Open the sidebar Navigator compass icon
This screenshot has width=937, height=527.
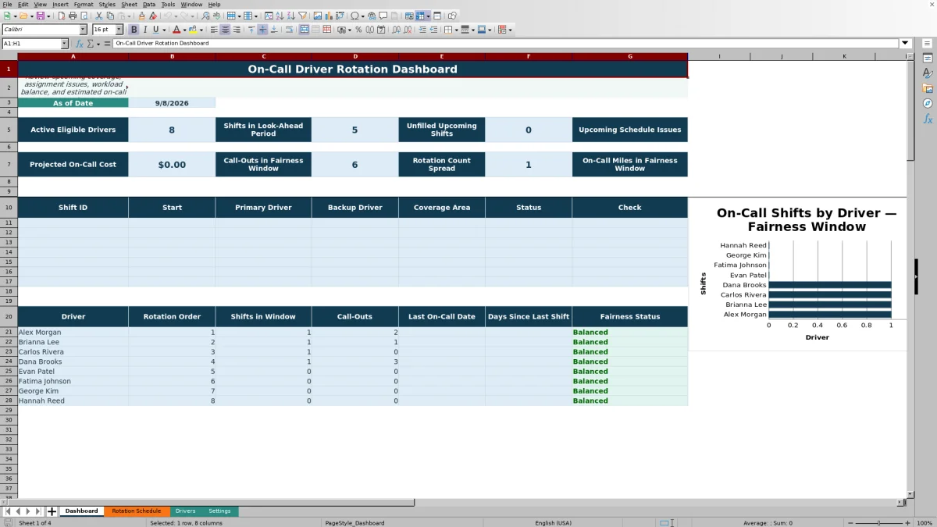[x=928, y=103]
